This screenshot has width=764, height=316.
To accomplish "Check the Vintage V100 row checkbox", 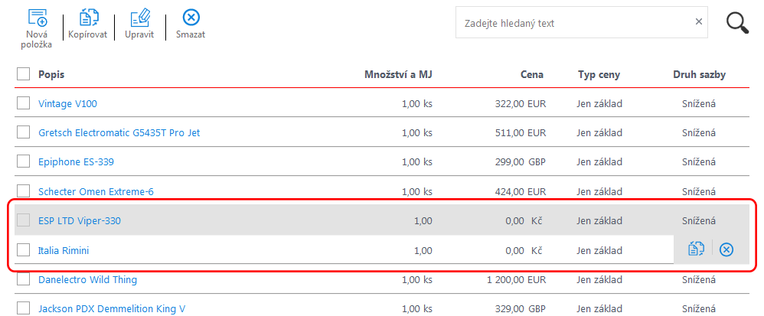I will tap(24, 103).
